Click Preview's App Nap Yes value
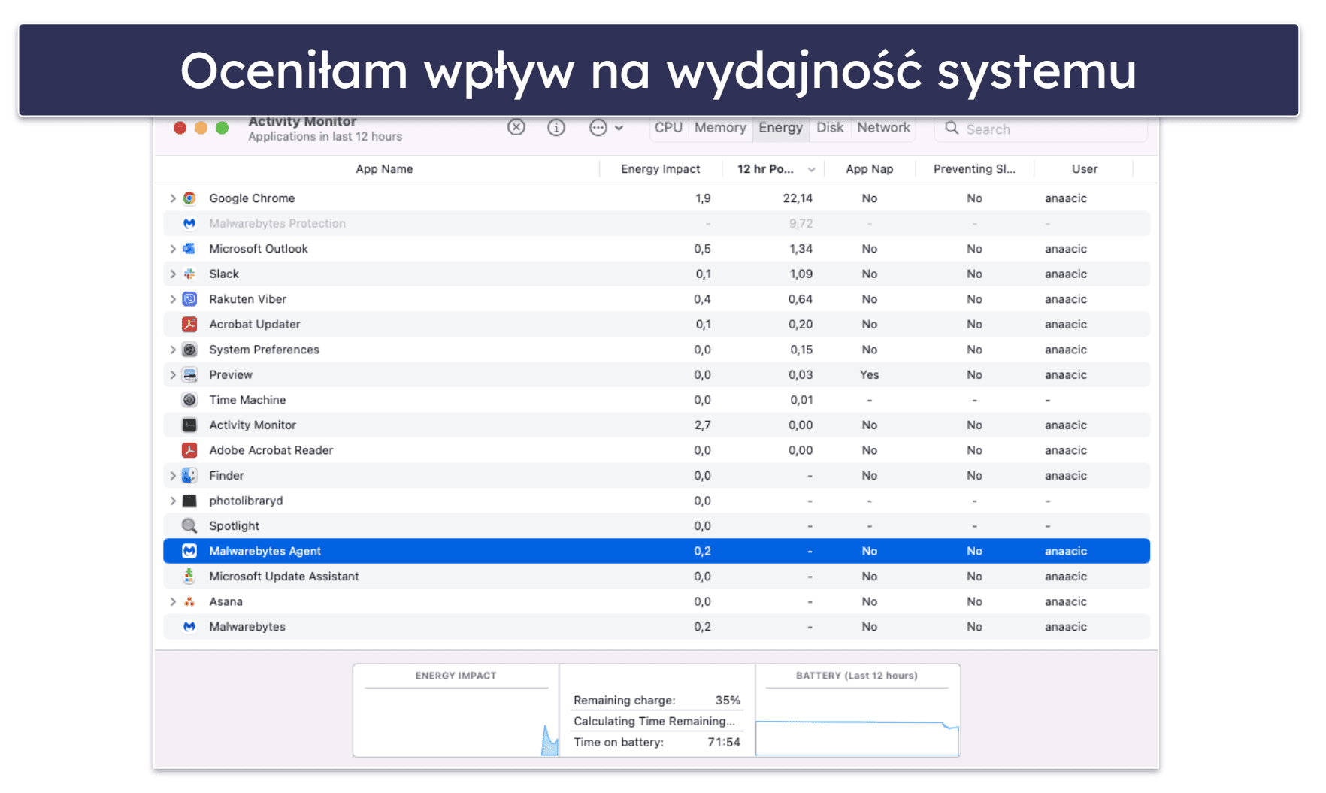Image resolution: width=1326 pixels, height=793 pixels. [x=870, y=374]
